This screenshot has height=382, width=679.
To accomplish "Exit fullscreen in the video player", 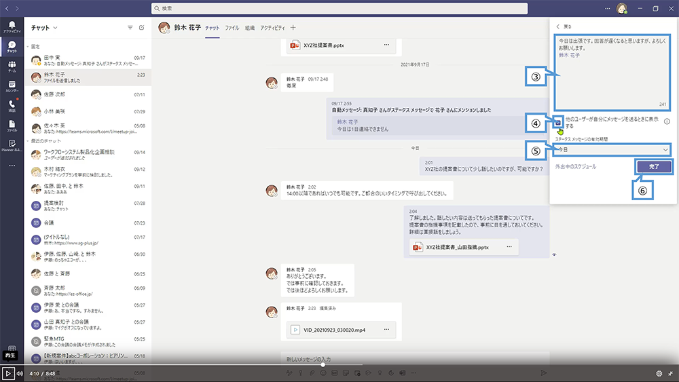I will [x=670, y=373].
